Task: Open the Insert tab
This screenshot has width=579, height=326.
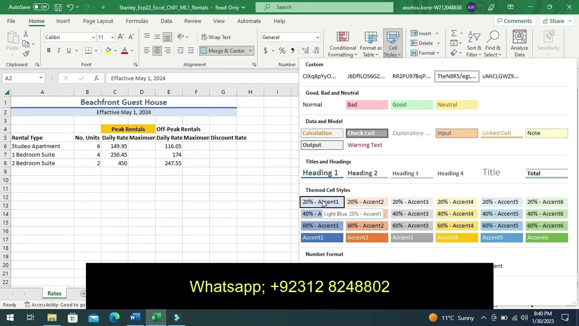Action: pos(63,21)
